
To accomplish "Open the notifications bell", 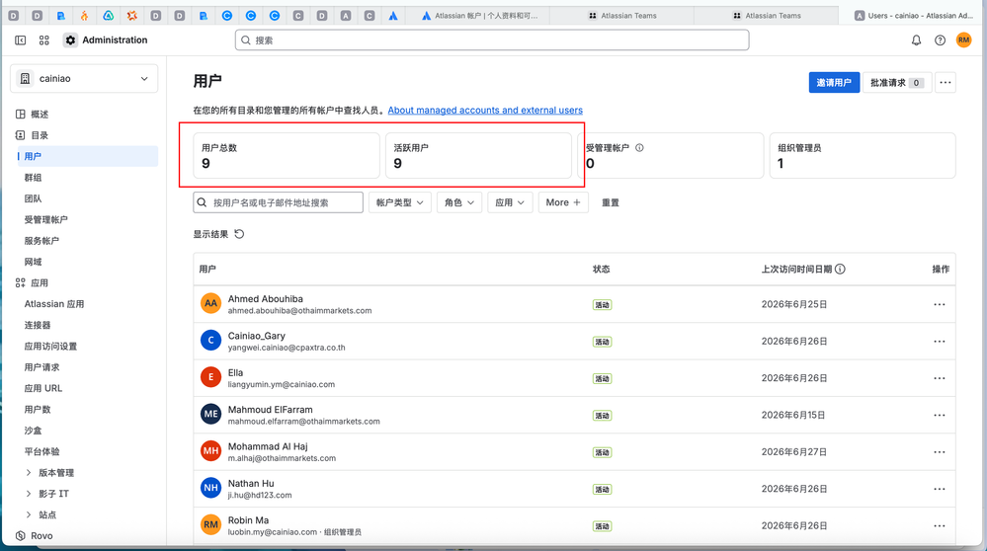I will click(916, 40).
